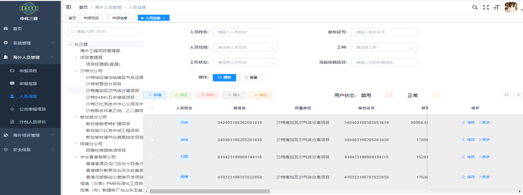Click the 新增 button to add personnel

point(155,95)
